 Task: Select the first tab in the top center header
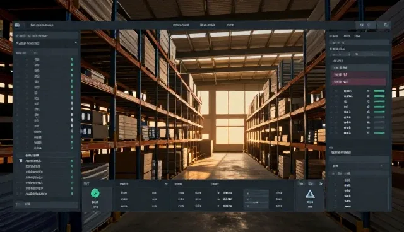(181, 25)
